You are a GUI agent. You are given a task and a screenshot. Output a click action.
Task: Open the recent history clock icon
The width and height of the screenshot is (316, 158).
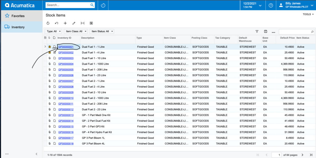[x=103, y=5]
